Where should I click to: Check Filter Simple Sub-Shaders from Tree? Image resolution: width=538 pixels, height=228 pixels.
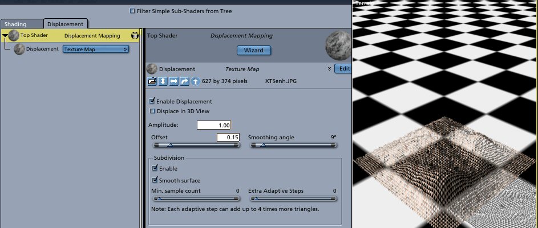133,11
